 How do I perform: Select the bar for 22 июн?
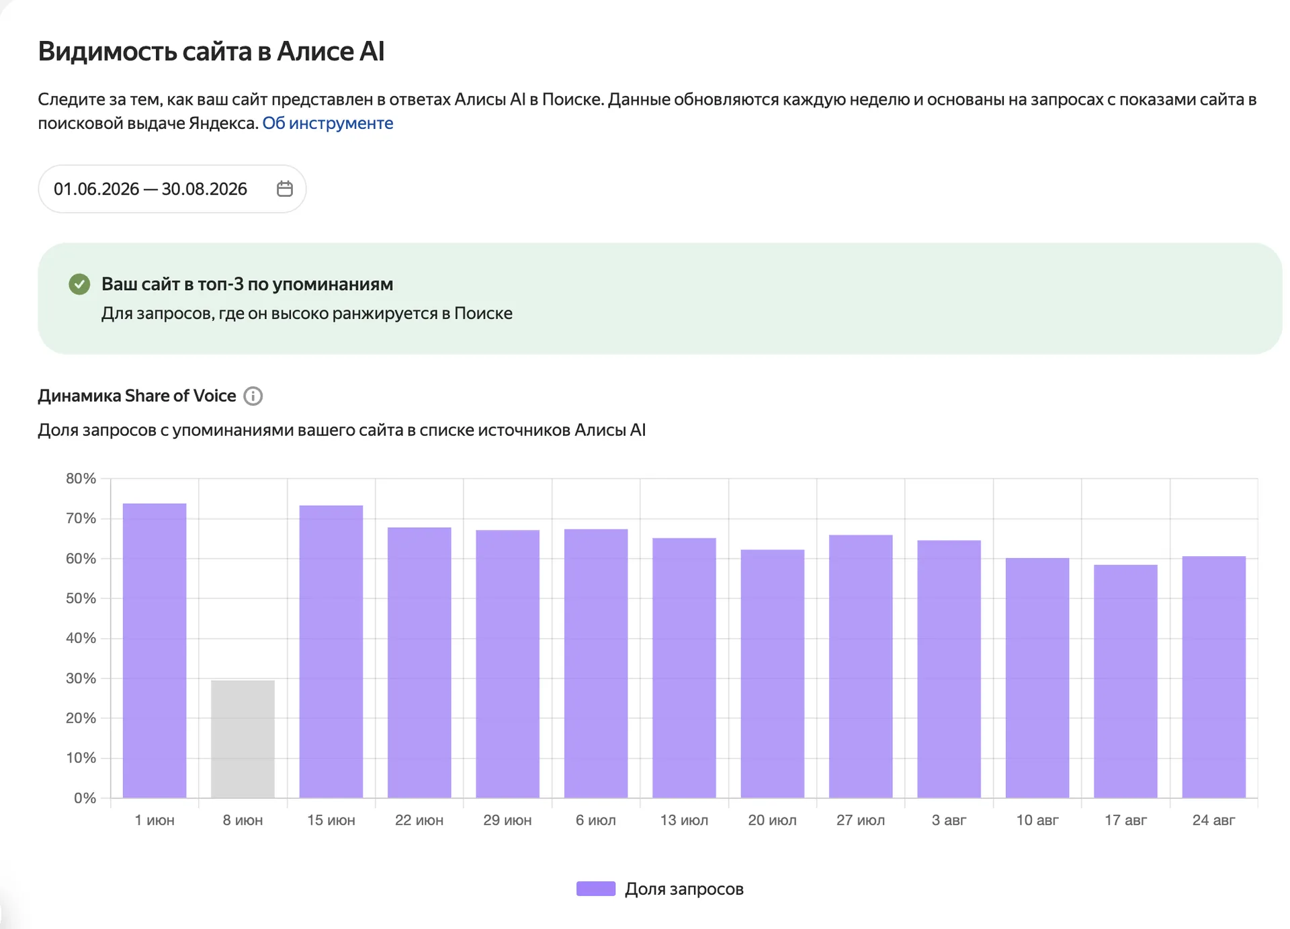tap(419, 662)
